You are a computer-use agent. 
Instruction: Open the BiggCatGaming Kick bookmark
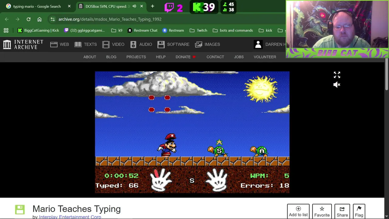(38, 30)
